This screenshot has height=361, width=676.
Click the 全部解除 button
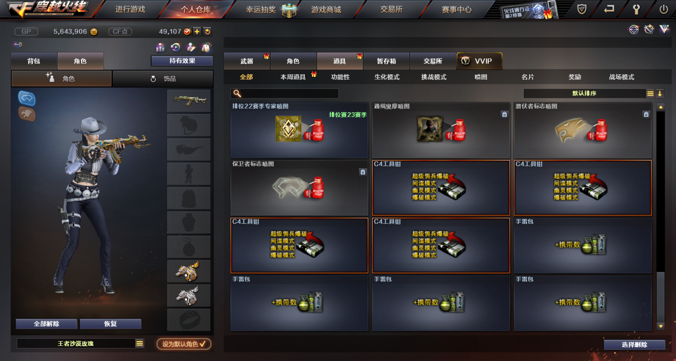coord(47,324)
